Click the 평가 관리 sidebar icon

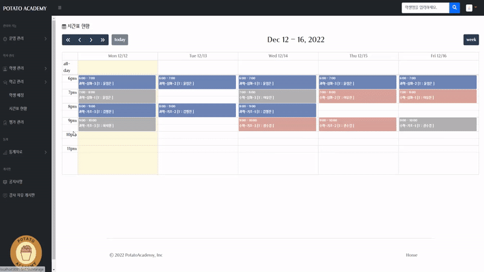pyautogui.click(x=5, y=123)
